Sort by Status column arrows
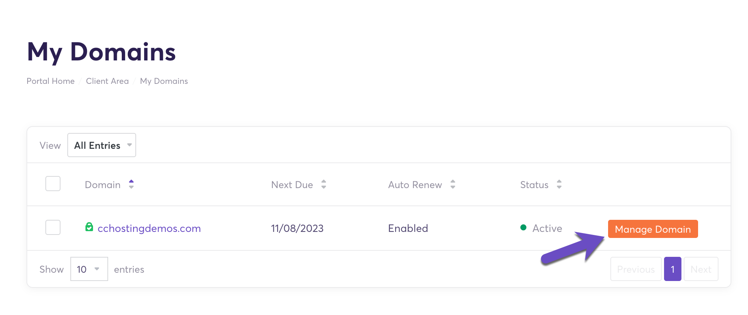 click(x=559, y=184)
